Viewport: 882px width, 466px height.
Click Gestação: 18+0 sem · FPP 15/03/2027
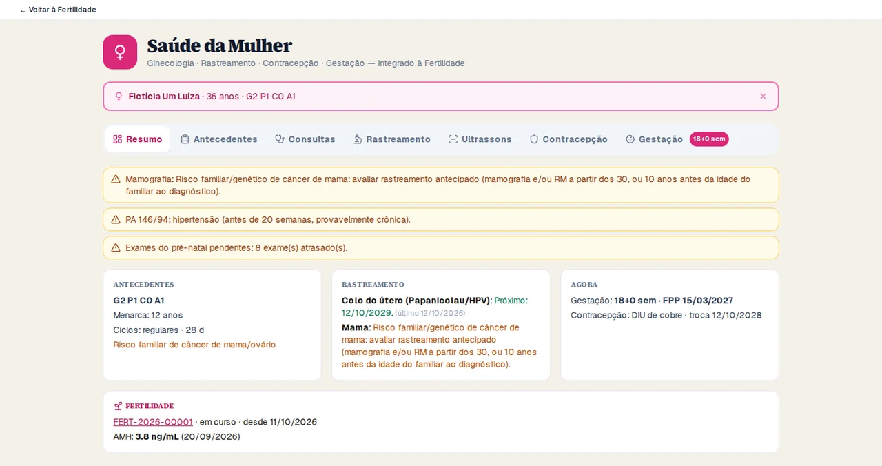click(x=652, y=301)
